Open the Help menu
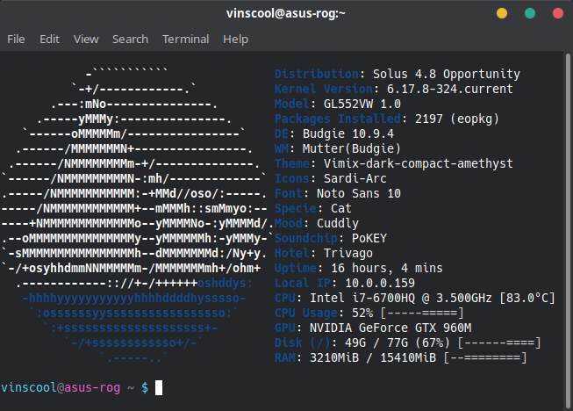This screenshot has width=573, height=411. coord(236,40)
